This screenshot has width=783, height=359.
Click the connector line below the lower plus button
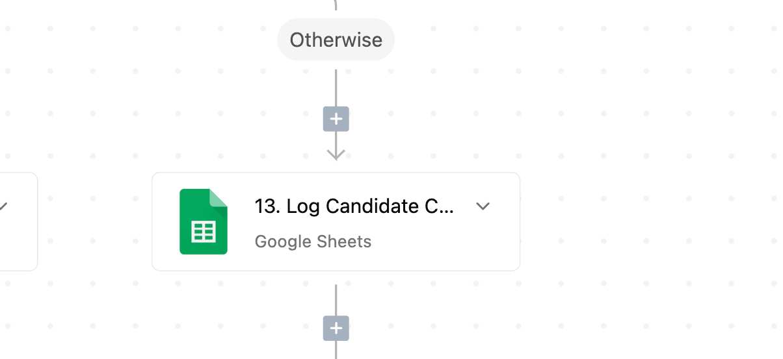click(x=336, y=351)
